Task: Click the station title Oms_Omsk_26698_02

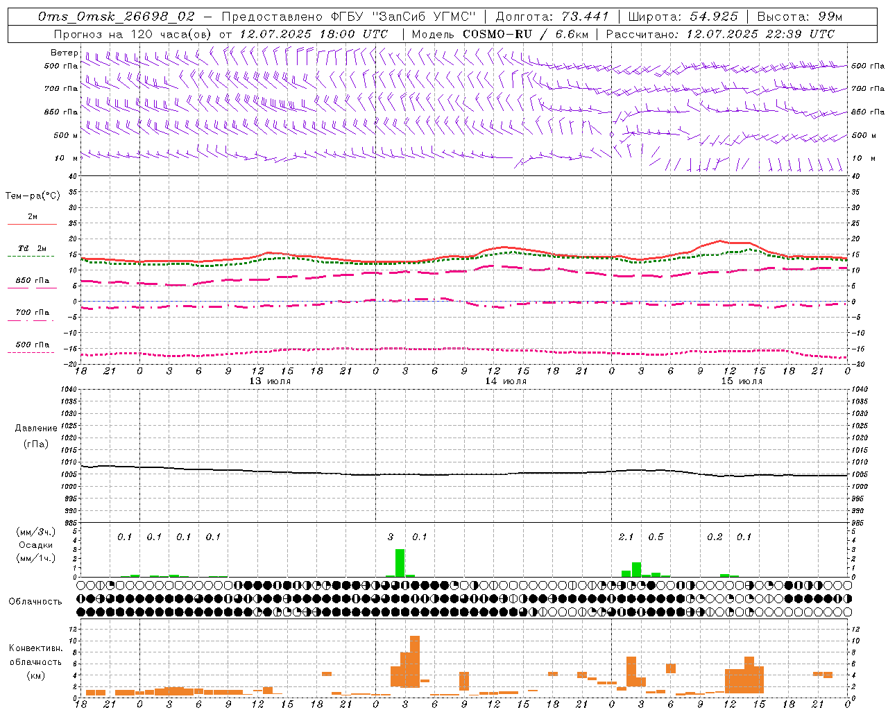Action: [x=117, y=17]
